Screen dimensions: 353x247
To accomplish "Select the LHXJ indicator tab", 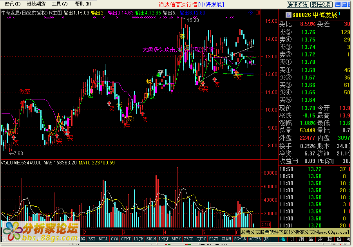I will point(163,239).
